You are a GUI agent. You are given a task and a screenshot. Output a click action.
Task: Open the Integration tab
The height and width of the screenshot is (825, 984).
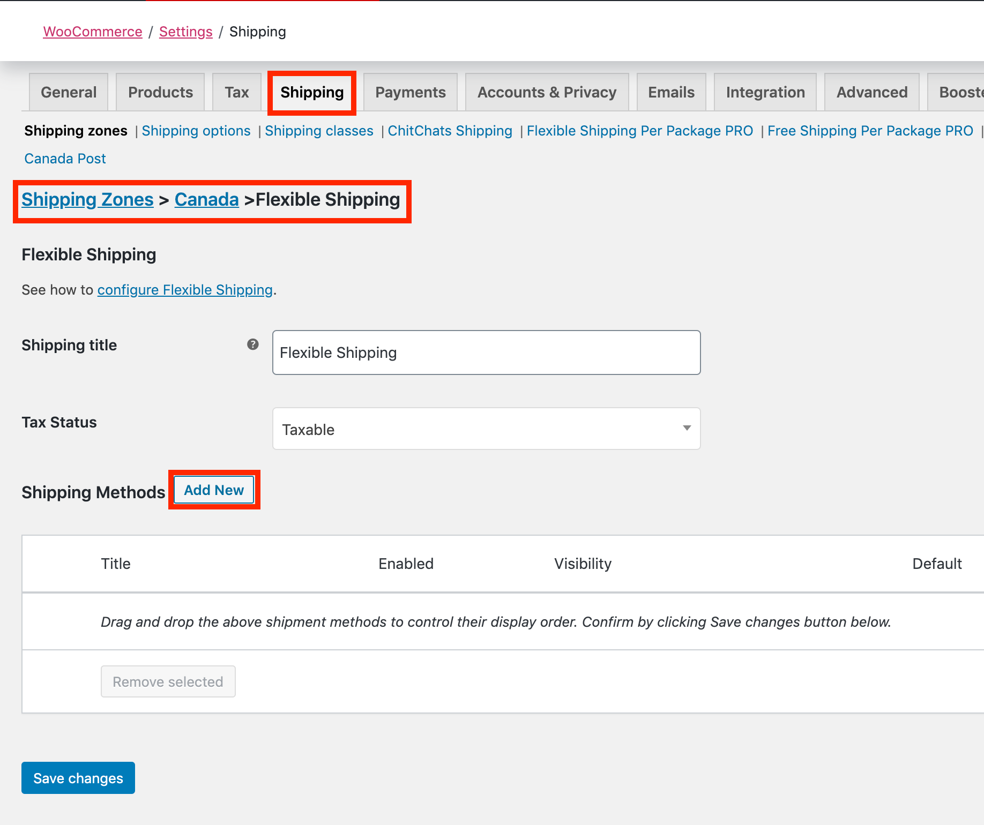[765, 92]
